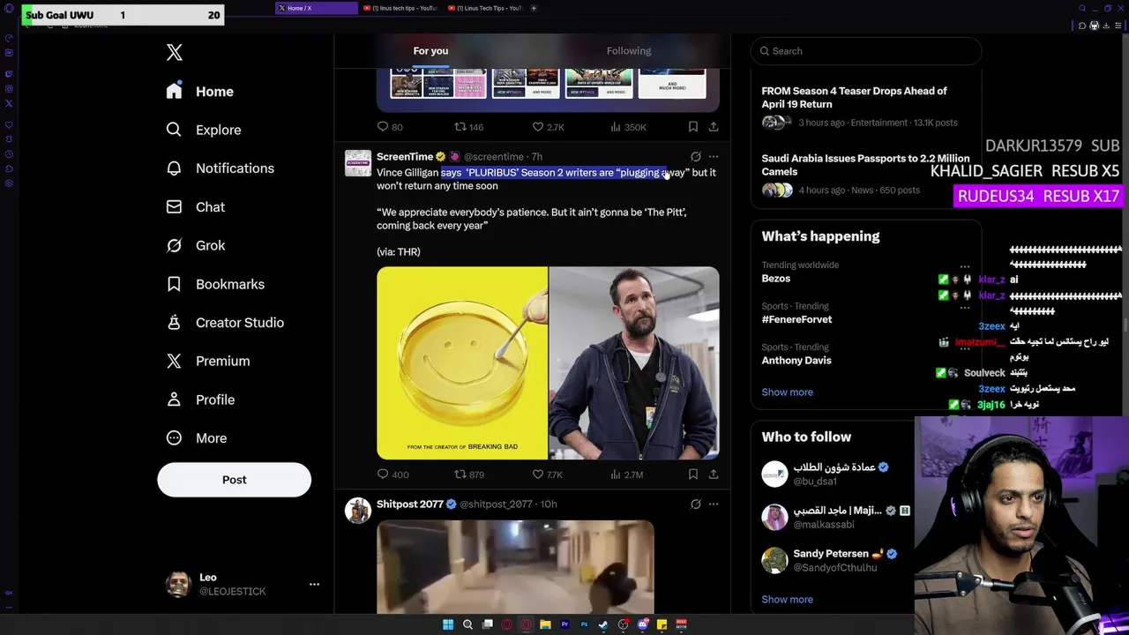Open a new browser tab with plus
This screenshot has width=1129, height=635.
coord(534,8)
